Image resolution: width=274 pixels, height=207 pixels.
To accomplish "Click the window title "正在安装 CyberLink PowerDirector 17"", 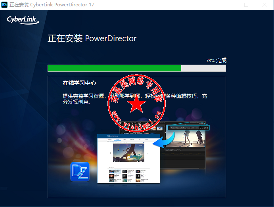I will coord(52,5).
